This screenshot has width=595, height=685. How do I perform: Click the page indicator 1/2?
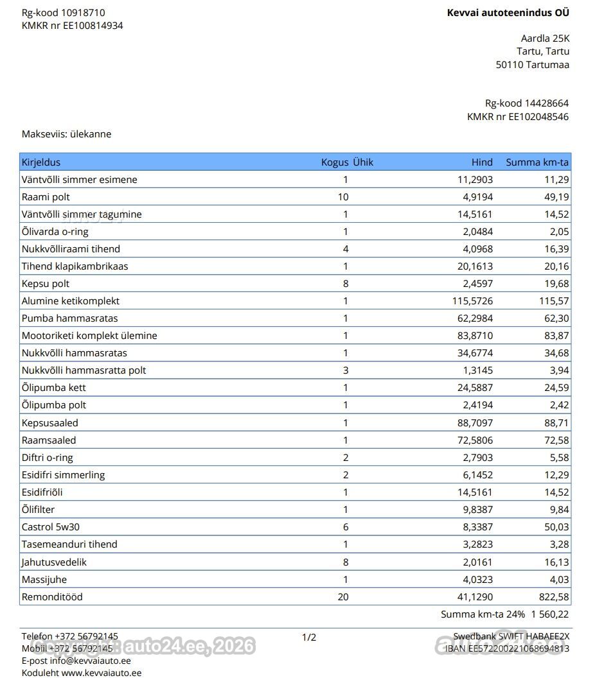pyautogui.click(x=309, y=637)
